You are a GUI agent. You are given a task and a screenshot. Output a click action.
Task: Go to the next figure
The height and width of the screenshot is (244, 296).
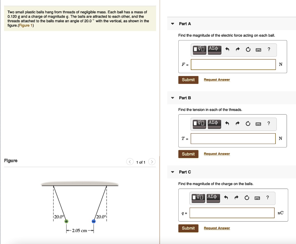(x=152, y=162)
